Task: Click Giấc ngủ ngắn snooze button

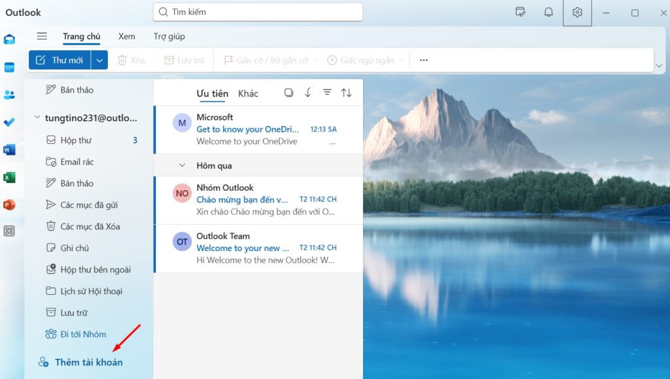Action: (361, 60)
